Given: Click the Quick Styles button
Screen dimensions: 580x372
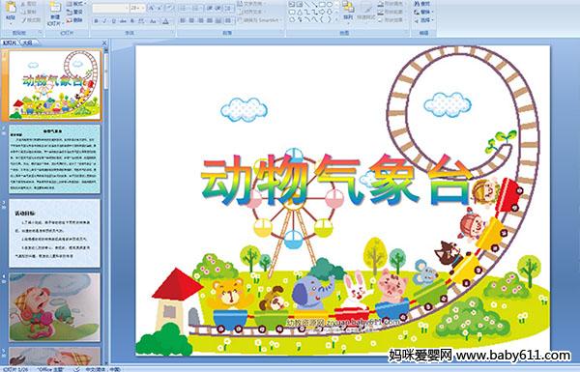Looking at the screenshot, I should point(366,11).
